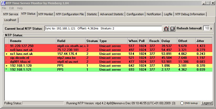Switch to the Logfile tab
The width and height of the screenshot is (216, 109).
click(x=168, y=14)
